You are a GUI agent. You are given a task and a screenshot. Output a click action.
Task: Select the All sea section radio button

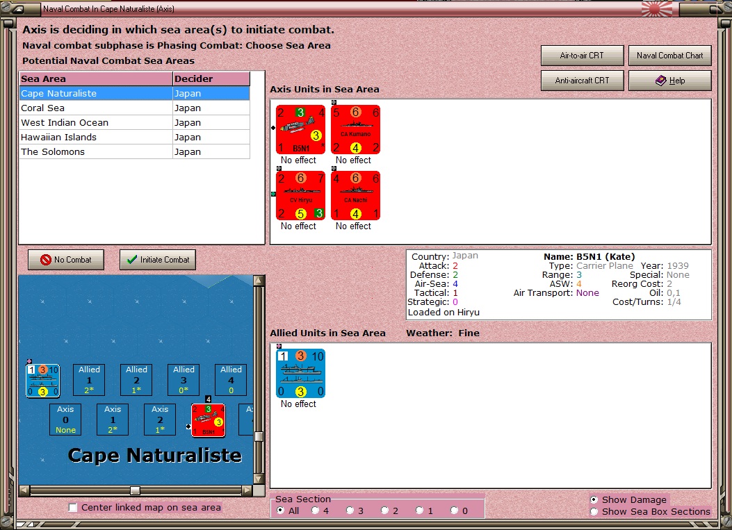pos(281,511)
